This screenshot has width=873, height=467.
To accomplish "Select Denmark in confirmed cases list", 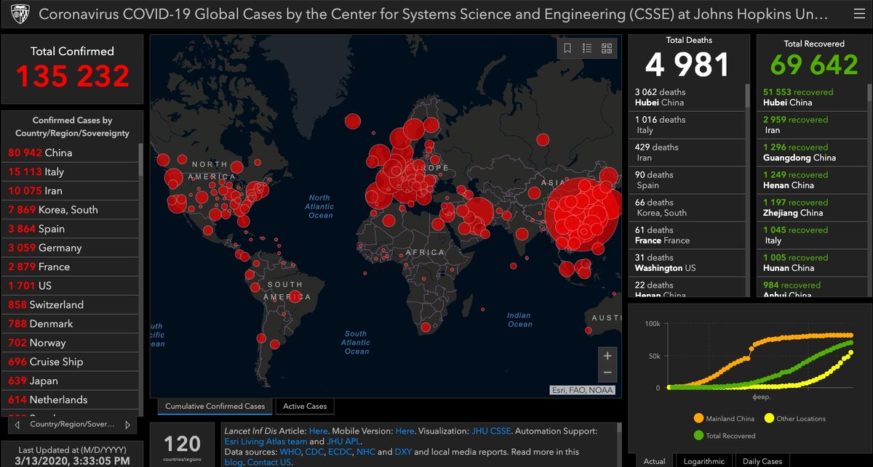I will coord(70,323).
